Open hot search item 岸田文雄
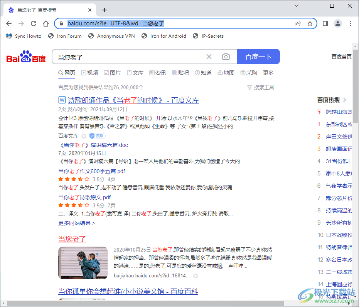 (x=339, y=137)
